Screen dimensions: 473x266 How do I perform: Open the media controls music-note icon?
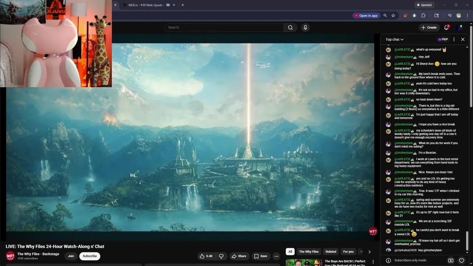[x=450, y=16]
